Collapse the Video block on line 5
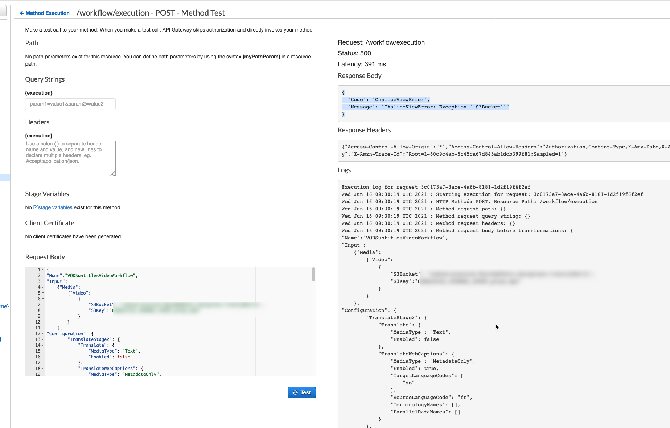 [42, 293]
